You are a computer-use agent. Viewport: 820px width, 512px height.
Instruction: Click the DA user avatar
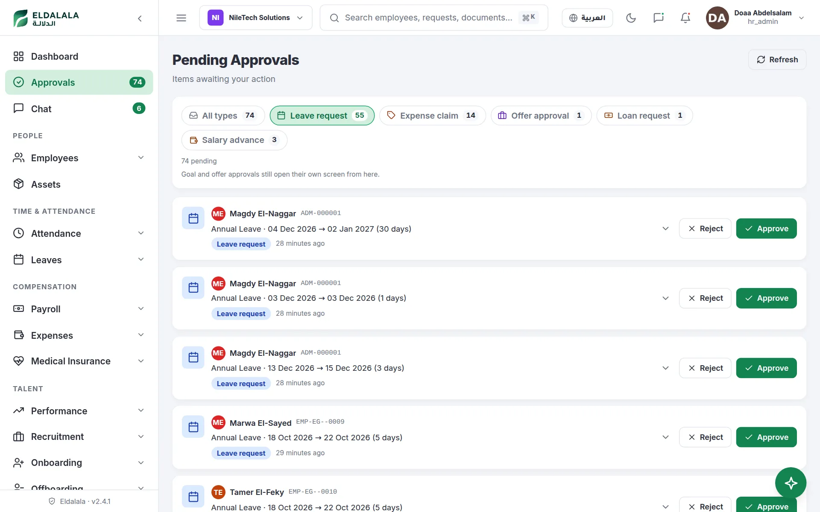(x=717, y=18)
